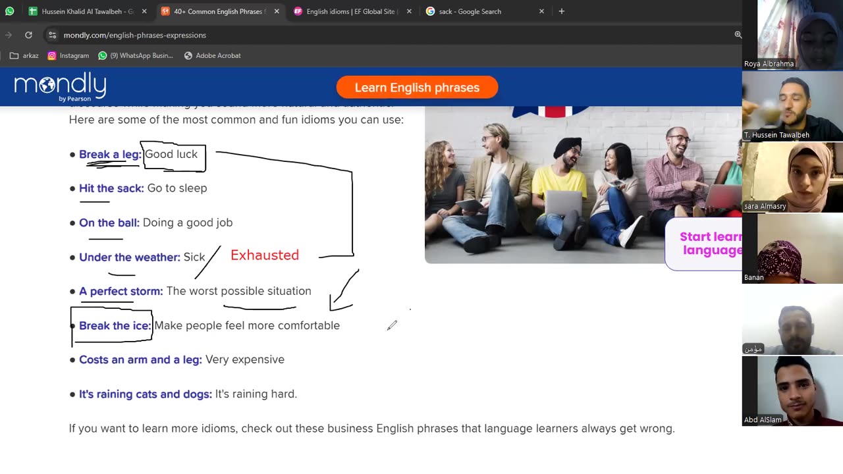The image size is (843, 474).
Task: Click the Learn English phrases button
Action: pyautogui.click(x=417, y=88)
